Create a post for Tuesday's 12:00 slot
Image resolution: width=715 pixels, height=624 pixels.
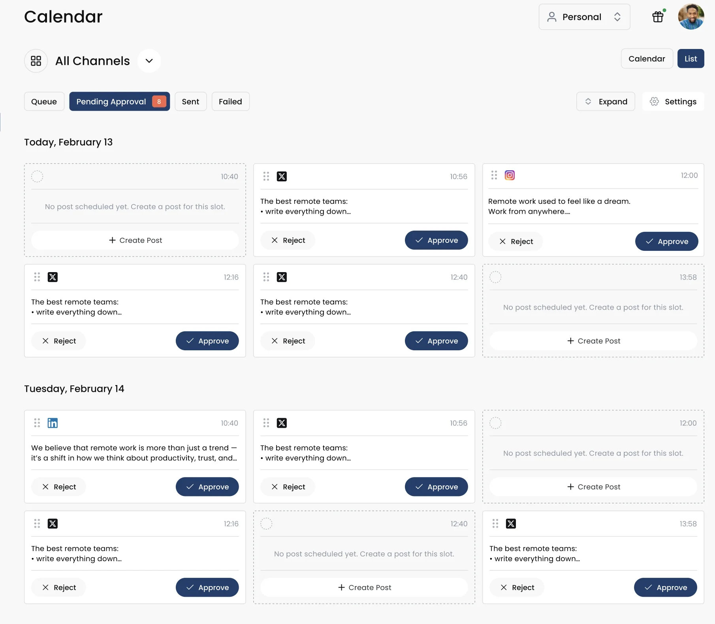tap(593, 487)
